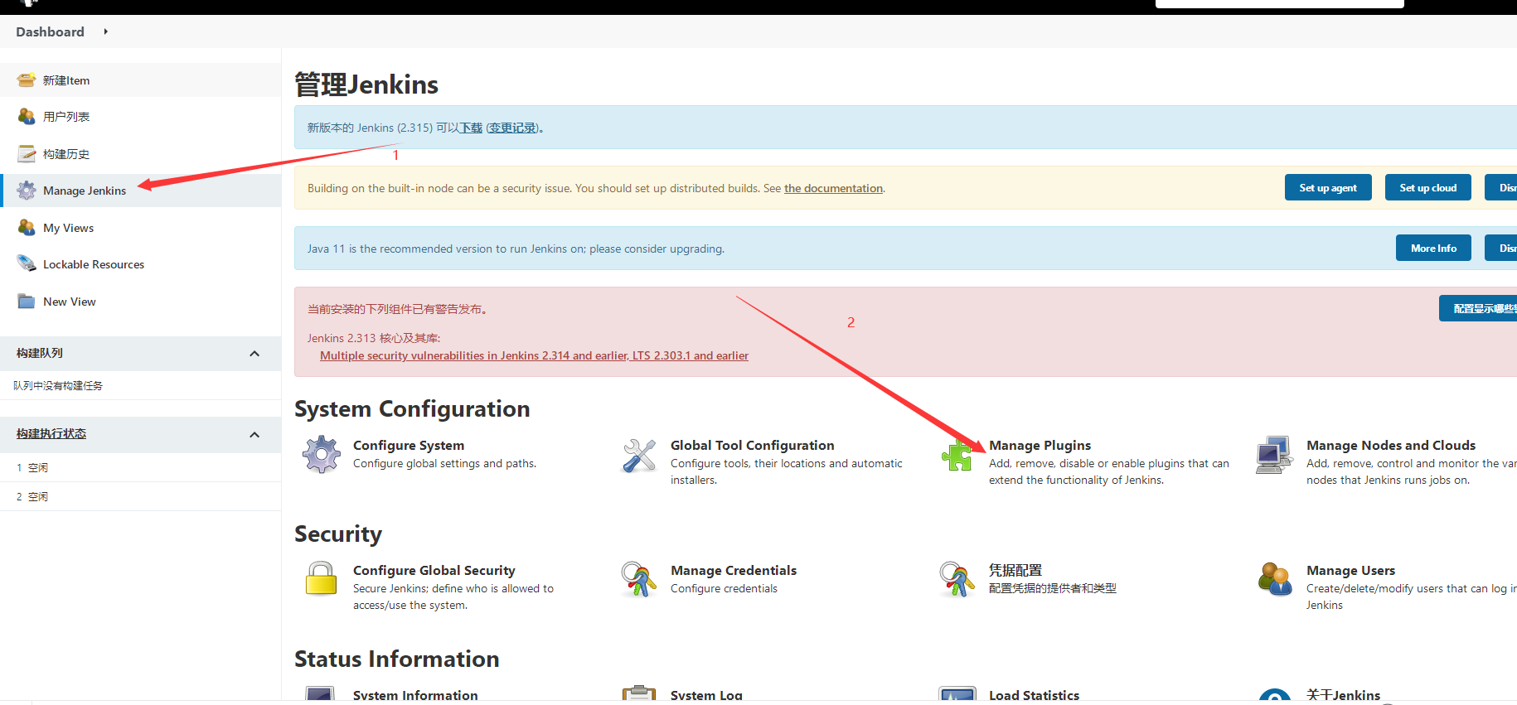The height and width of the screenshot is (705, 1517).
Task: Open the Multiple security vulnerabilities link
Action: (534, 355)
